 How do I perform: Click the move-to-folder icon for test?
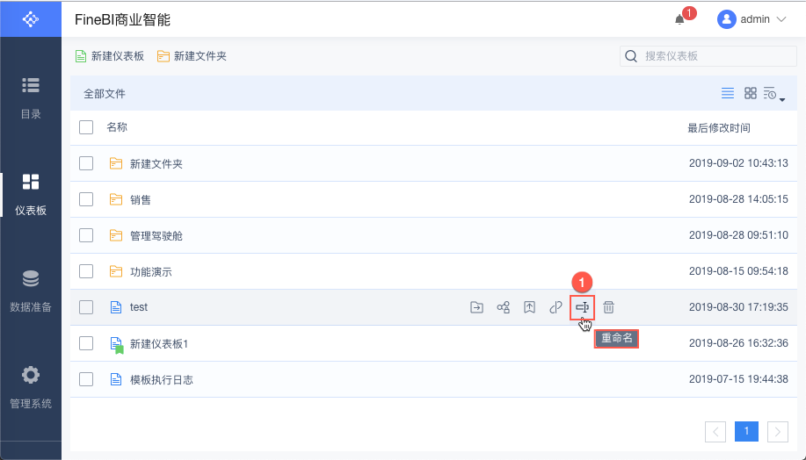pyautogui.click(x=476, y=307)
